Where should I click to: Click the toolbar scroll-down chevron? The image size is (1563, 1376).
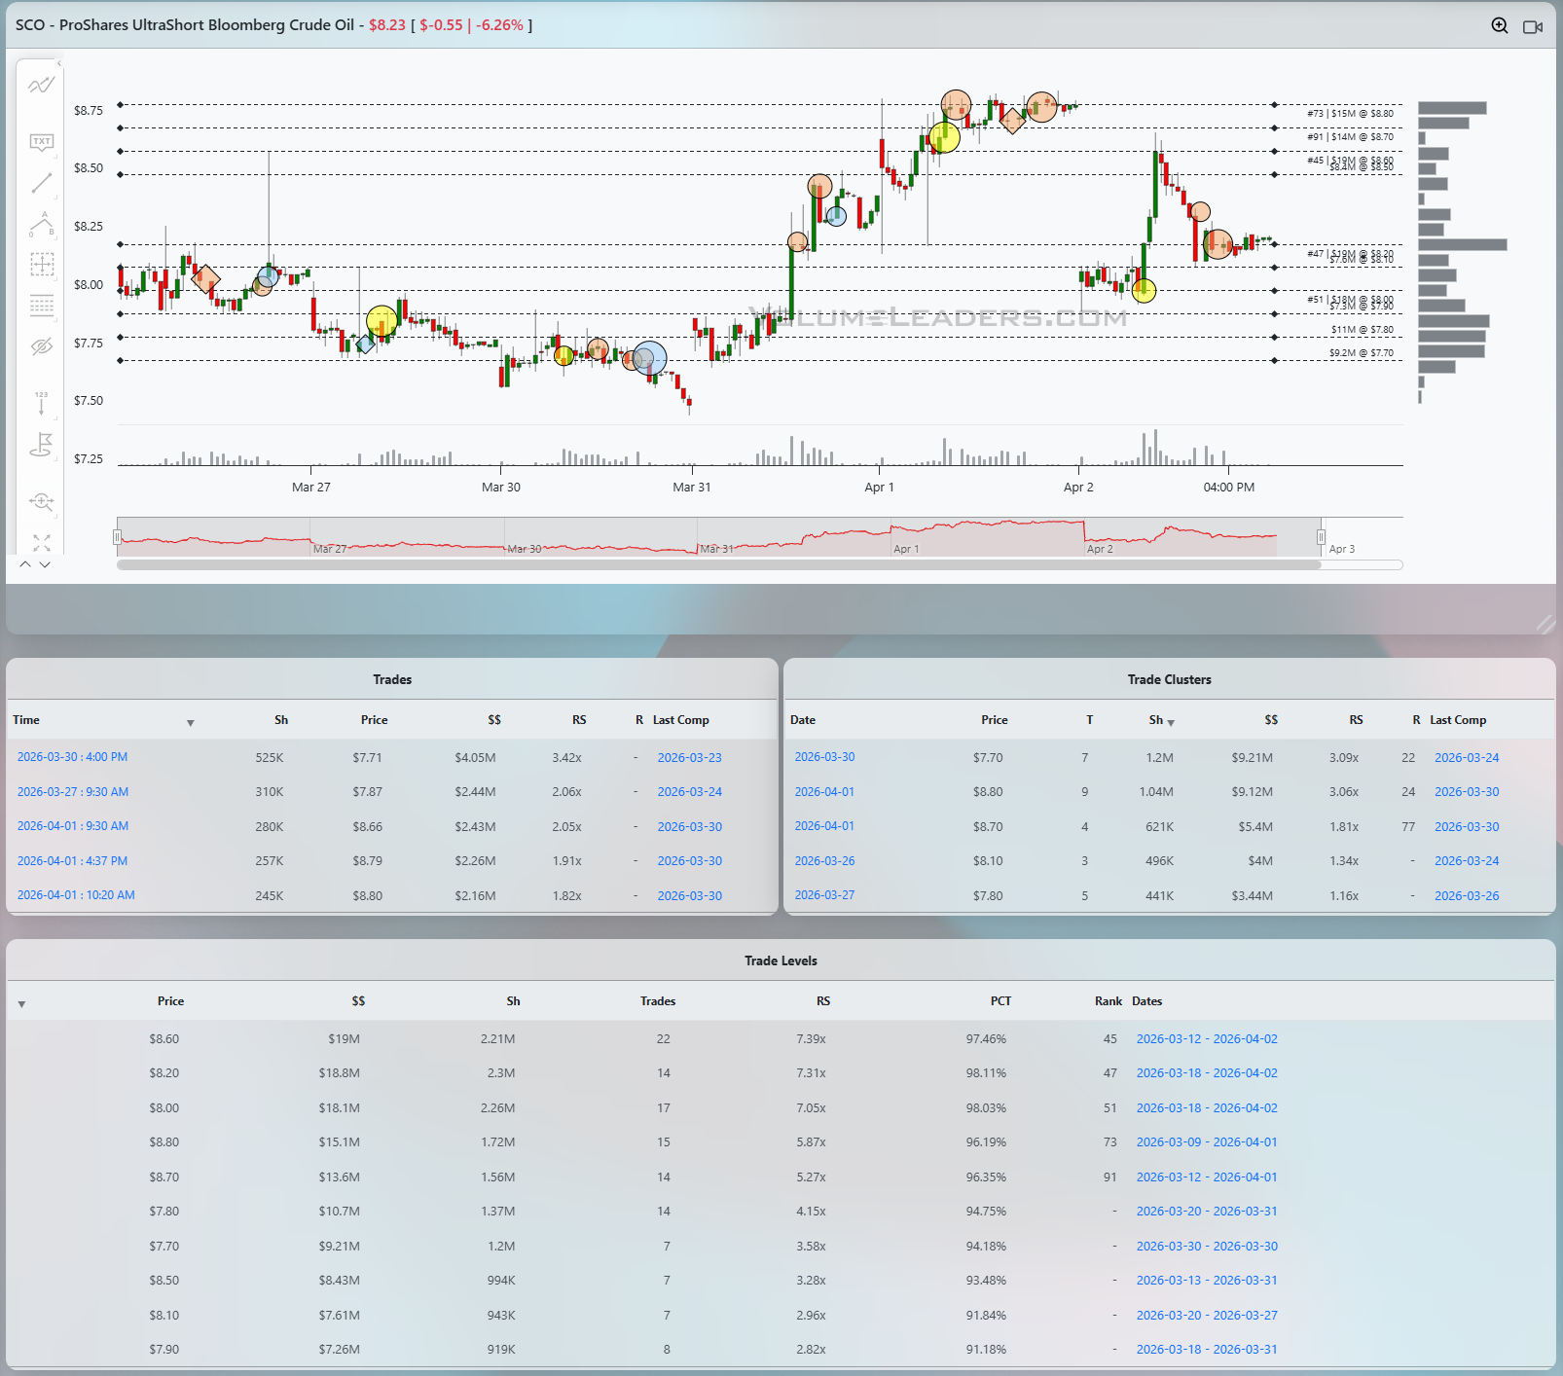tap(45, 564)
